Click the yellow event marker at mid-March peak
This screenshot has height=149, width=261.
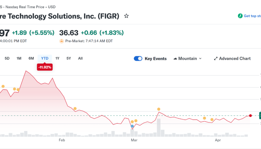click(x=159, y=109)
